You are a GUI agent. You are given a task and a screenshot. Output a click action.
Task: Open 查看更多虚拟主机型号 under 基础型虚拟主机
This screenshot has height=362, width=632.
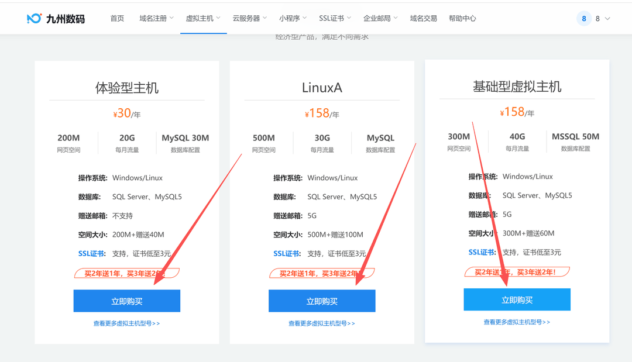(517, 322)
